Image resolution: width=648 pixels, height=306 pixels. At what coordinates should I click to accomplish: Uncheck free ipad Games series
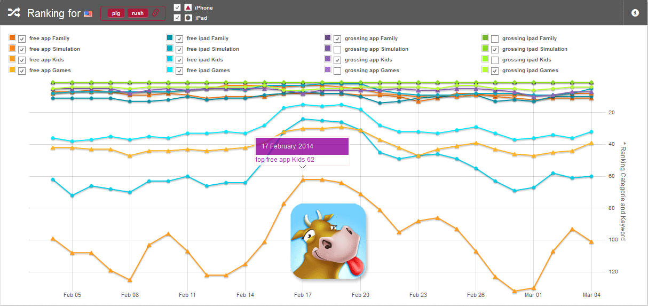(x=179, y=70)
